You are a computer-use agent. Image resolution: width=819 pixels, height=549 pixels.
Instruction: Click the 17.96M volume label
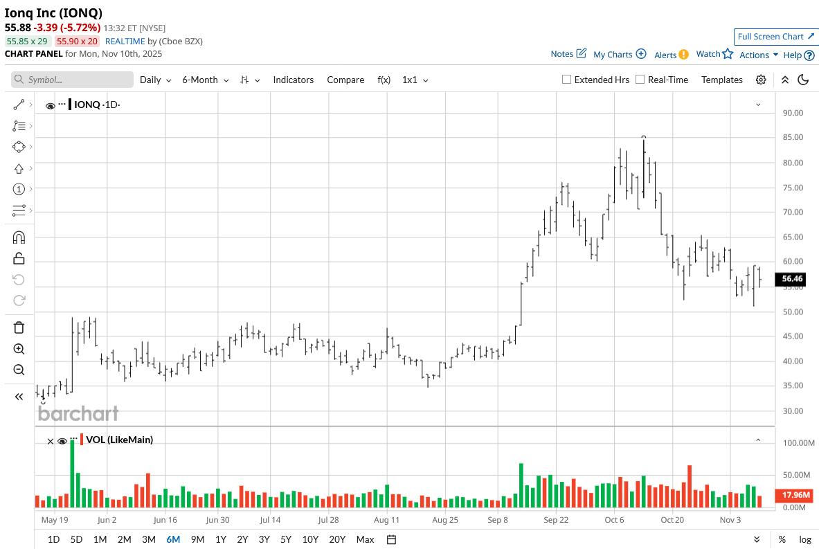pos(795,495)
